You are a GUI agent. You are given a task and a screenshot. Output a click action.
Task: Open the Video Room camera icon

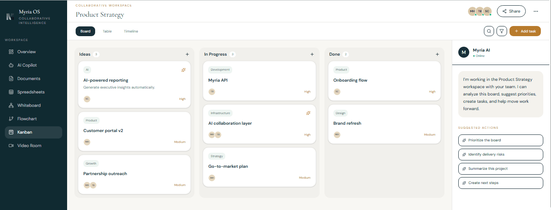coord(11,146)
